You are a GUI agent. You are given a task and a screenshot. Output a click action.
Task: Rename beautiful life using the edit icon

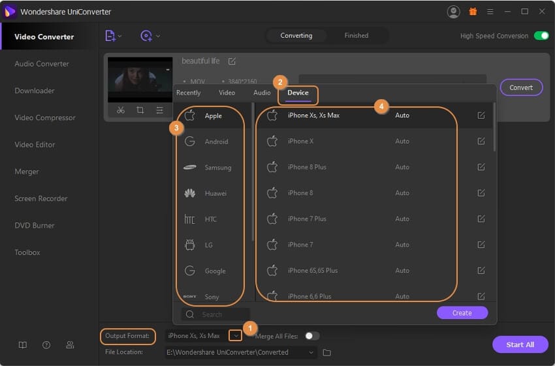tap(232, 61)
